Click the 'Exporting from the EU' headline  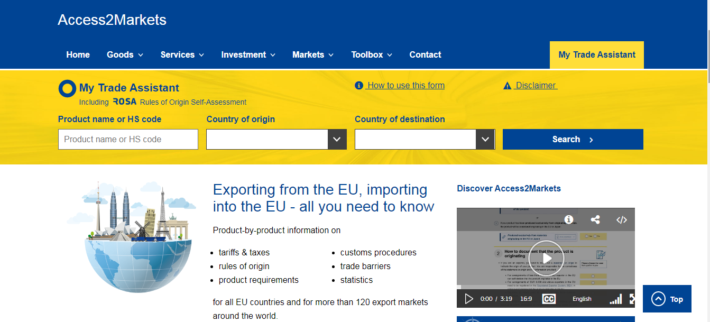324,198
